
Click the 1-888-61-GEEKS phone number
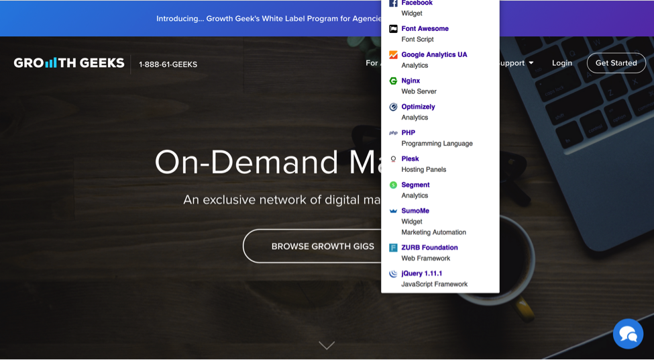[168, 64]
